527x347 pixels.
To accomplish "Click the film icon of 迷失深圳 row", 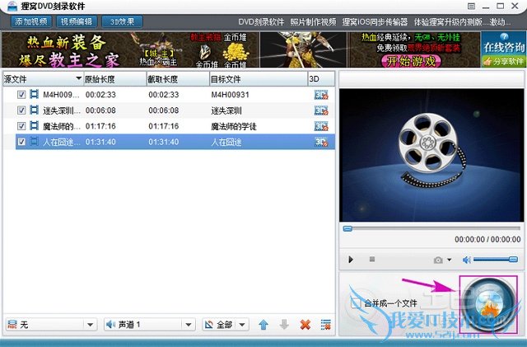I will pos(34,110).
